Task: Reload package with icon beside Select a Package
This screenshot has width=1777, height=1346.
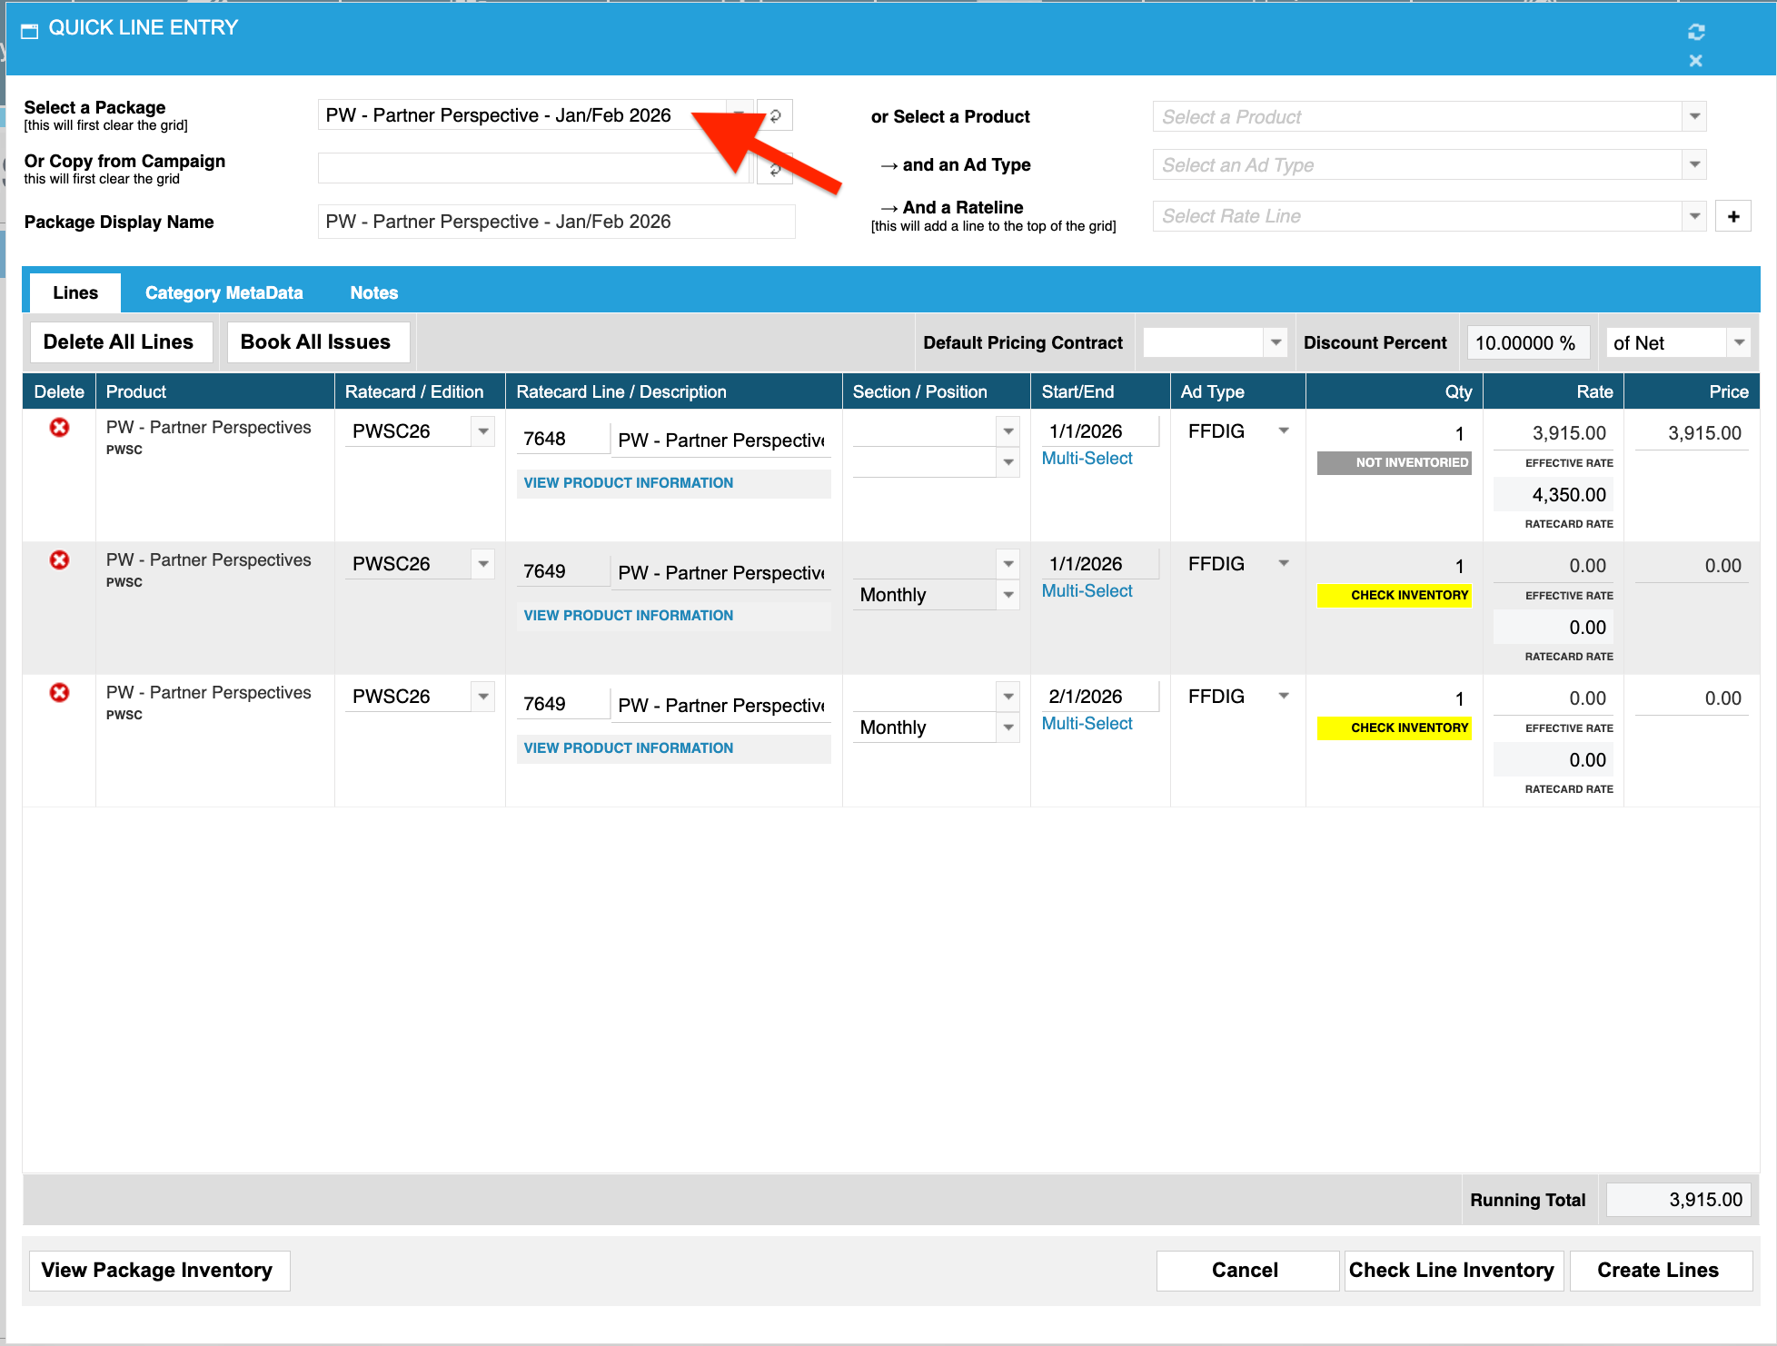Action: pos(775,115)
